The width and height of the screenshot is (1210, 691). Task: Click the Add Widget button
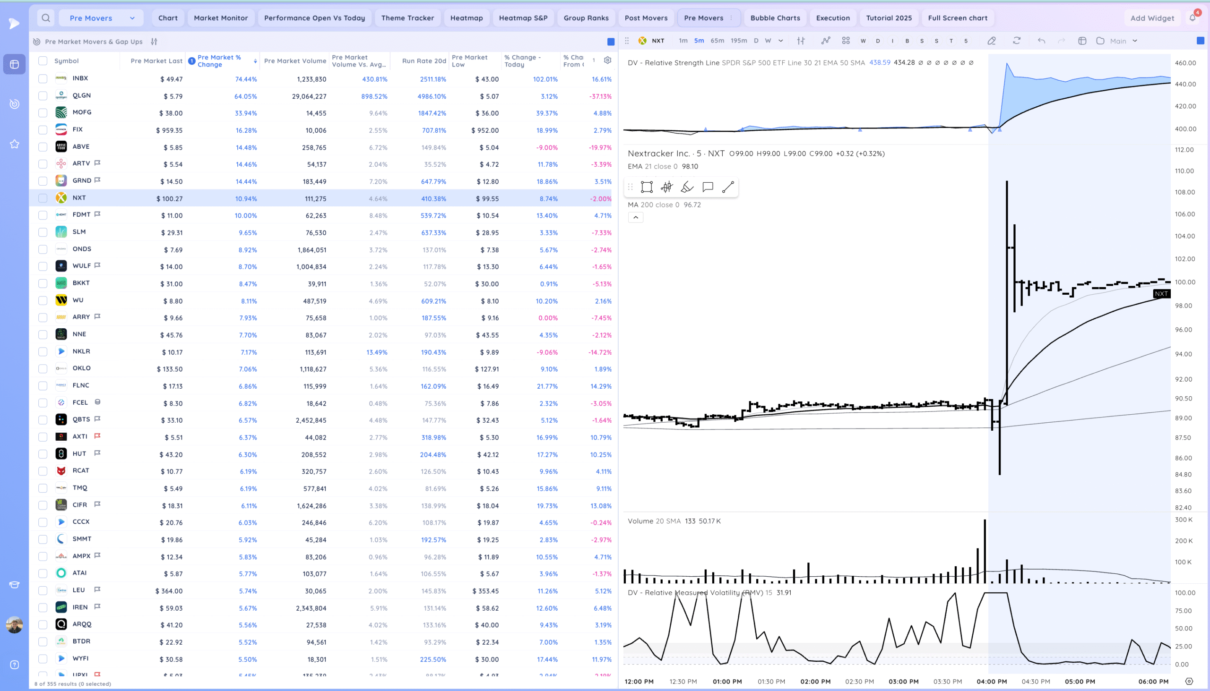[1151, 18]
